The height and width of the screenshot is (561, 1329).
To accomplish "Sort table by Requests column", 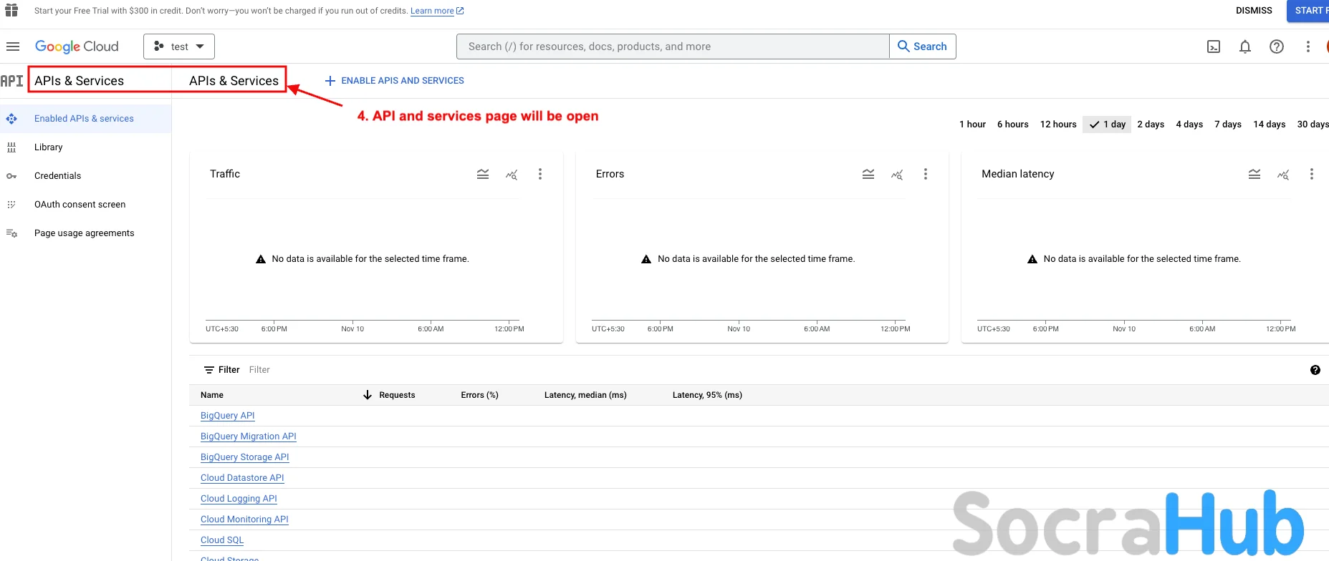I will [x=396, y=395].
